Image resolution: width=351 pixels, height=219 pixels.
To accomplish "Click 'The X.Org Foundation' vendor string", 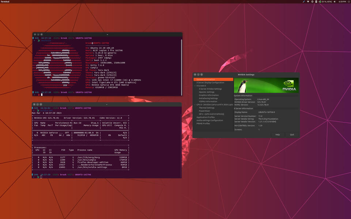I will 268,119.
